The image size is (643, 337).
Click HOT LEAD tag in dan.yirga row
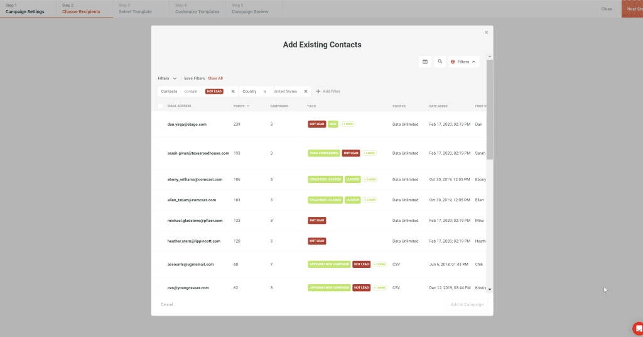click(317, 124)
